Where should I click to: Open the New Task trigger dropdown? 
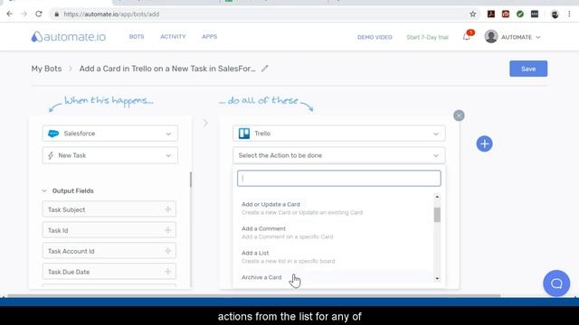pos(110,155)
